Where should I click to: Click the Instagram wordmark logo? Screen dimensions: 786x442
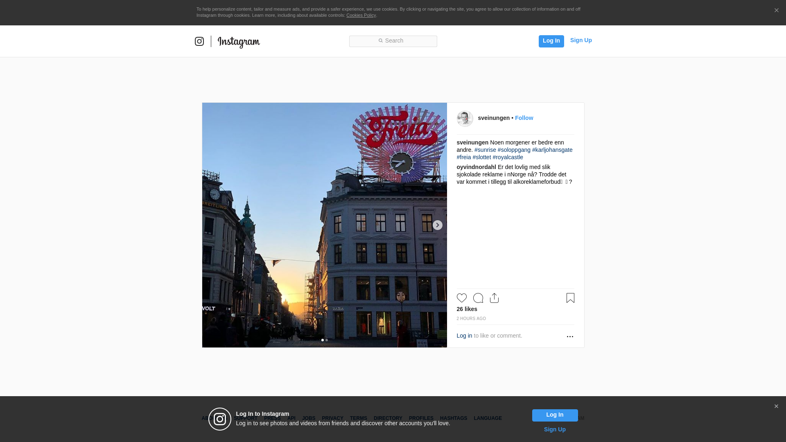point(239,42)
